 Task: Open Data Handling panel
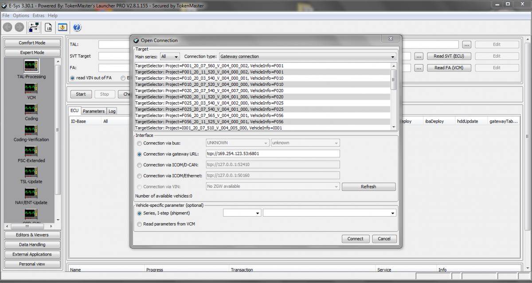pos(32,244)
